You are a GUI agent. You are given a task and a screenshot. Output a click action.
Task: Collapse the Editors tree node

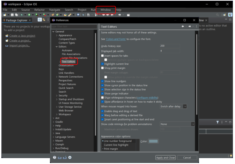(x=57, y=47)
